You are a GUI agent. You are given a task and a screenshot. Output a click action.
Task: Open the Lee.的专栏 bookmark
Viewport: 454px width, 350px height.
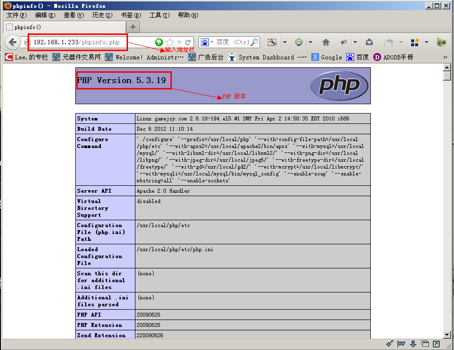(27, 57)
